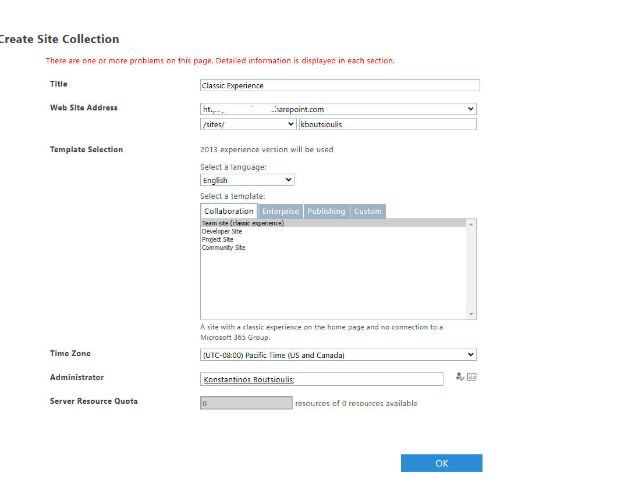
Task: Click the Title input field
Action: pos(340,85)
